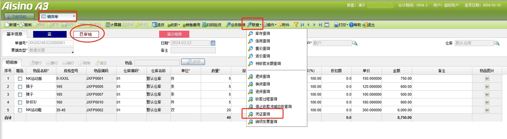Viewport: 507px width, 139px height.
Task: Choose 进货查询 from the 联查 menu
Action: pos(263,91)
